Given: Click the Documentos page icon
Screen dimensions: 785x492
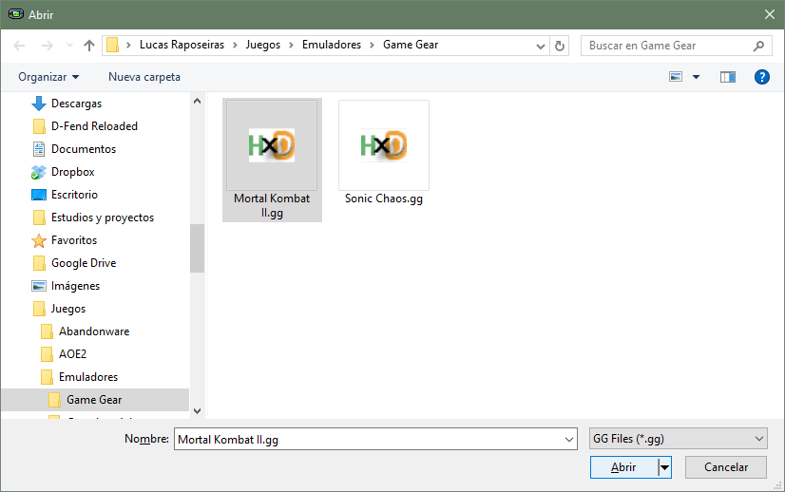Looking at the screenshot, I should pos(39,149).
